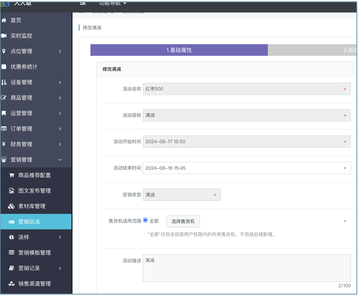Screen dimensions: 359x295
Task: Click the yen icon beside 财务管理
Action: point(4,144)
